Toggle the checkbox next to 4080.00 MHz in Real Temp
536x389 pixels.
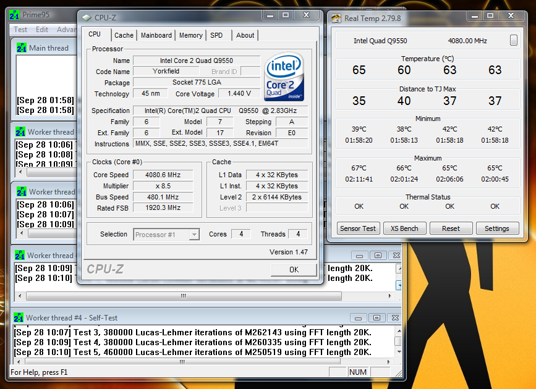[x=514, y=40]
